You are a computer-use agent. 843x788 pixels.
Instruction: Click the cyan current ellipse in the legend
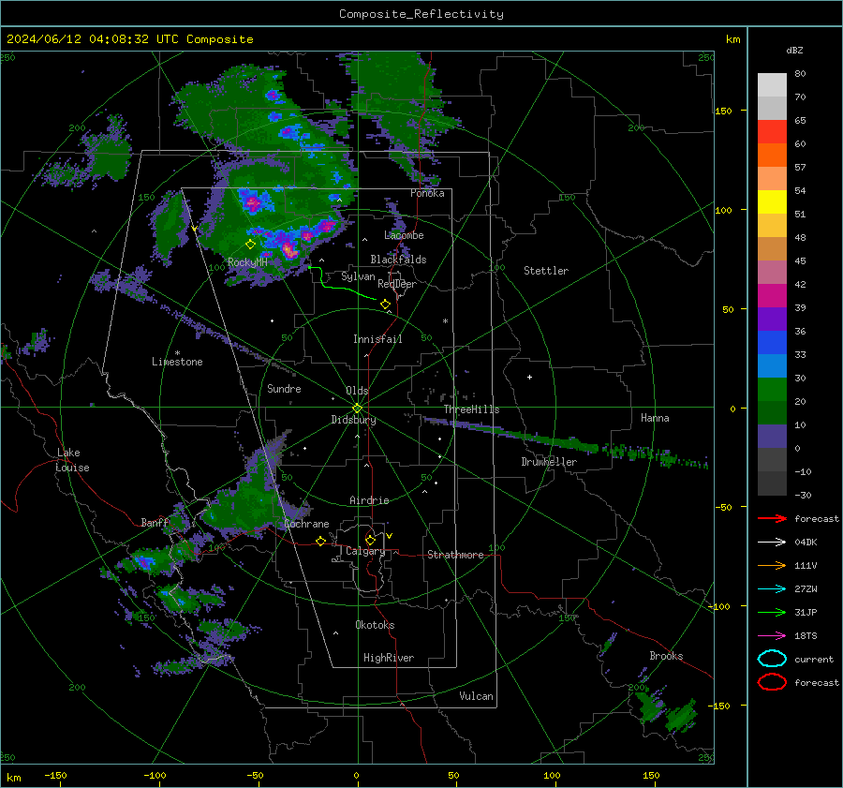tap(772, 659)
